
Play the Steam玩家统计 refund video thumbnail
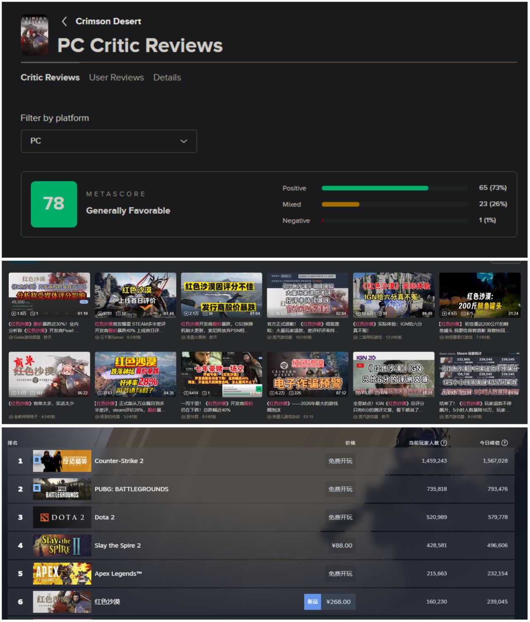tap(480, 375)
